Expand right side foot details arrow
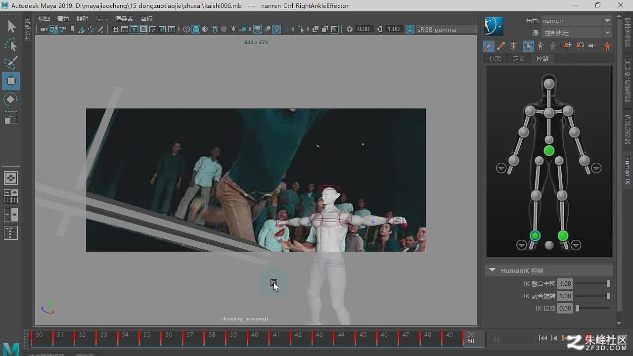 pos(576,245)
